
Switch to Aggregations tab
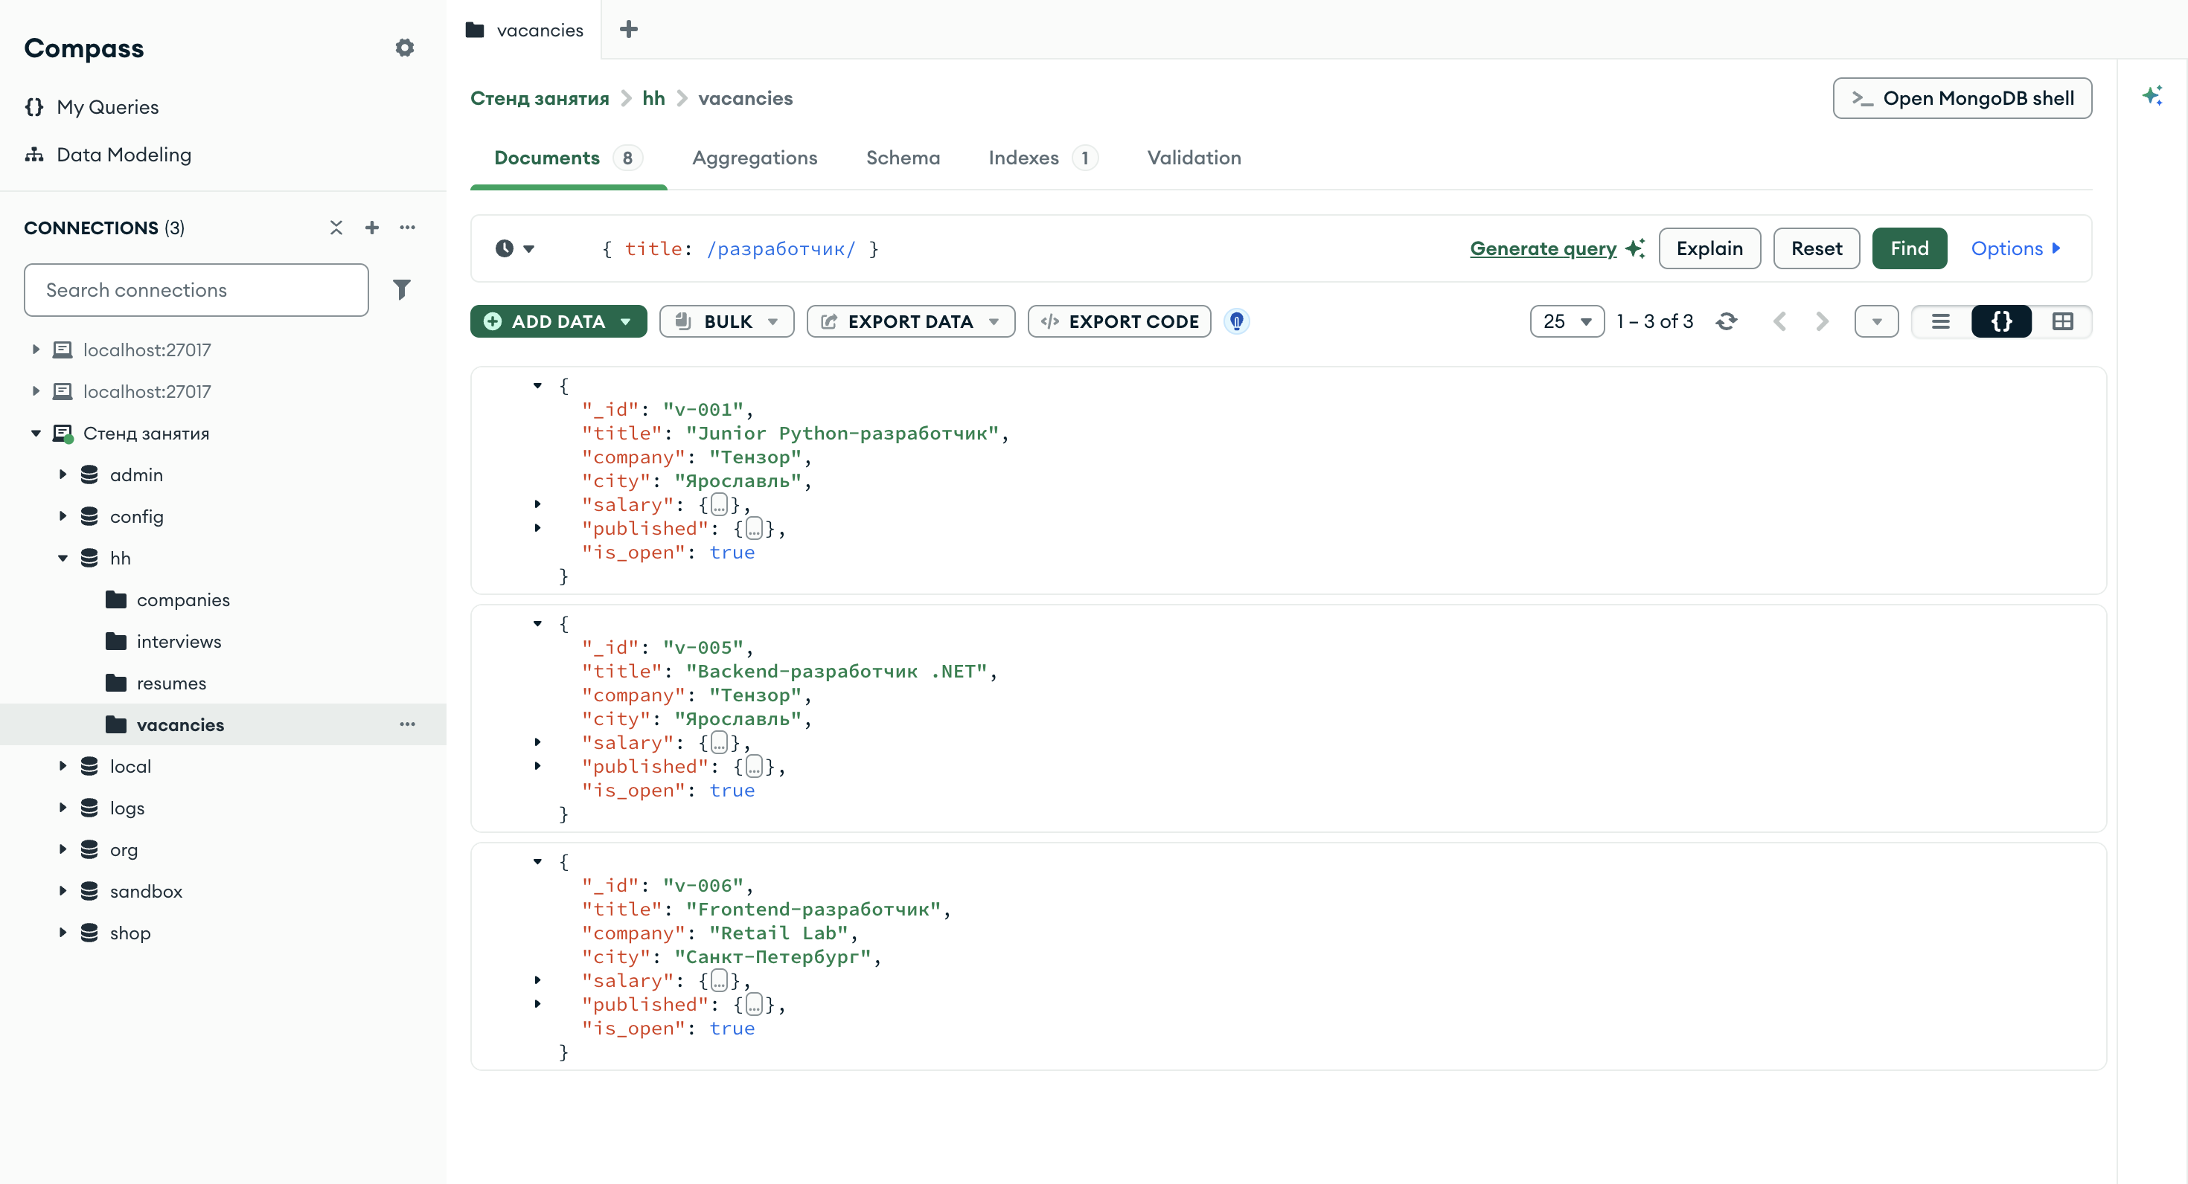pyautogui.click(x=754, y=158)
